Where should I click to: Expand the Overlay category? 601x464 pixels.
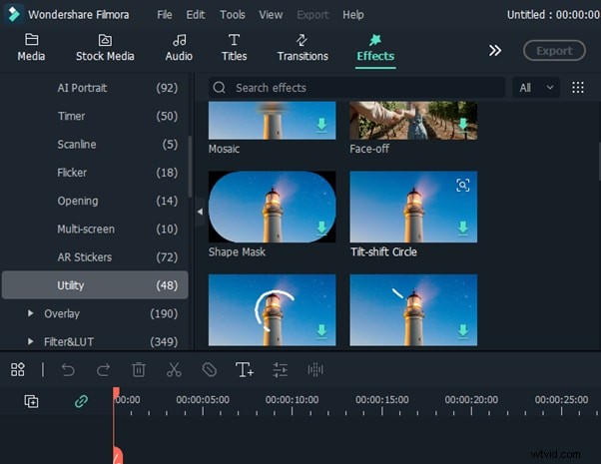(x=30, y=313)
